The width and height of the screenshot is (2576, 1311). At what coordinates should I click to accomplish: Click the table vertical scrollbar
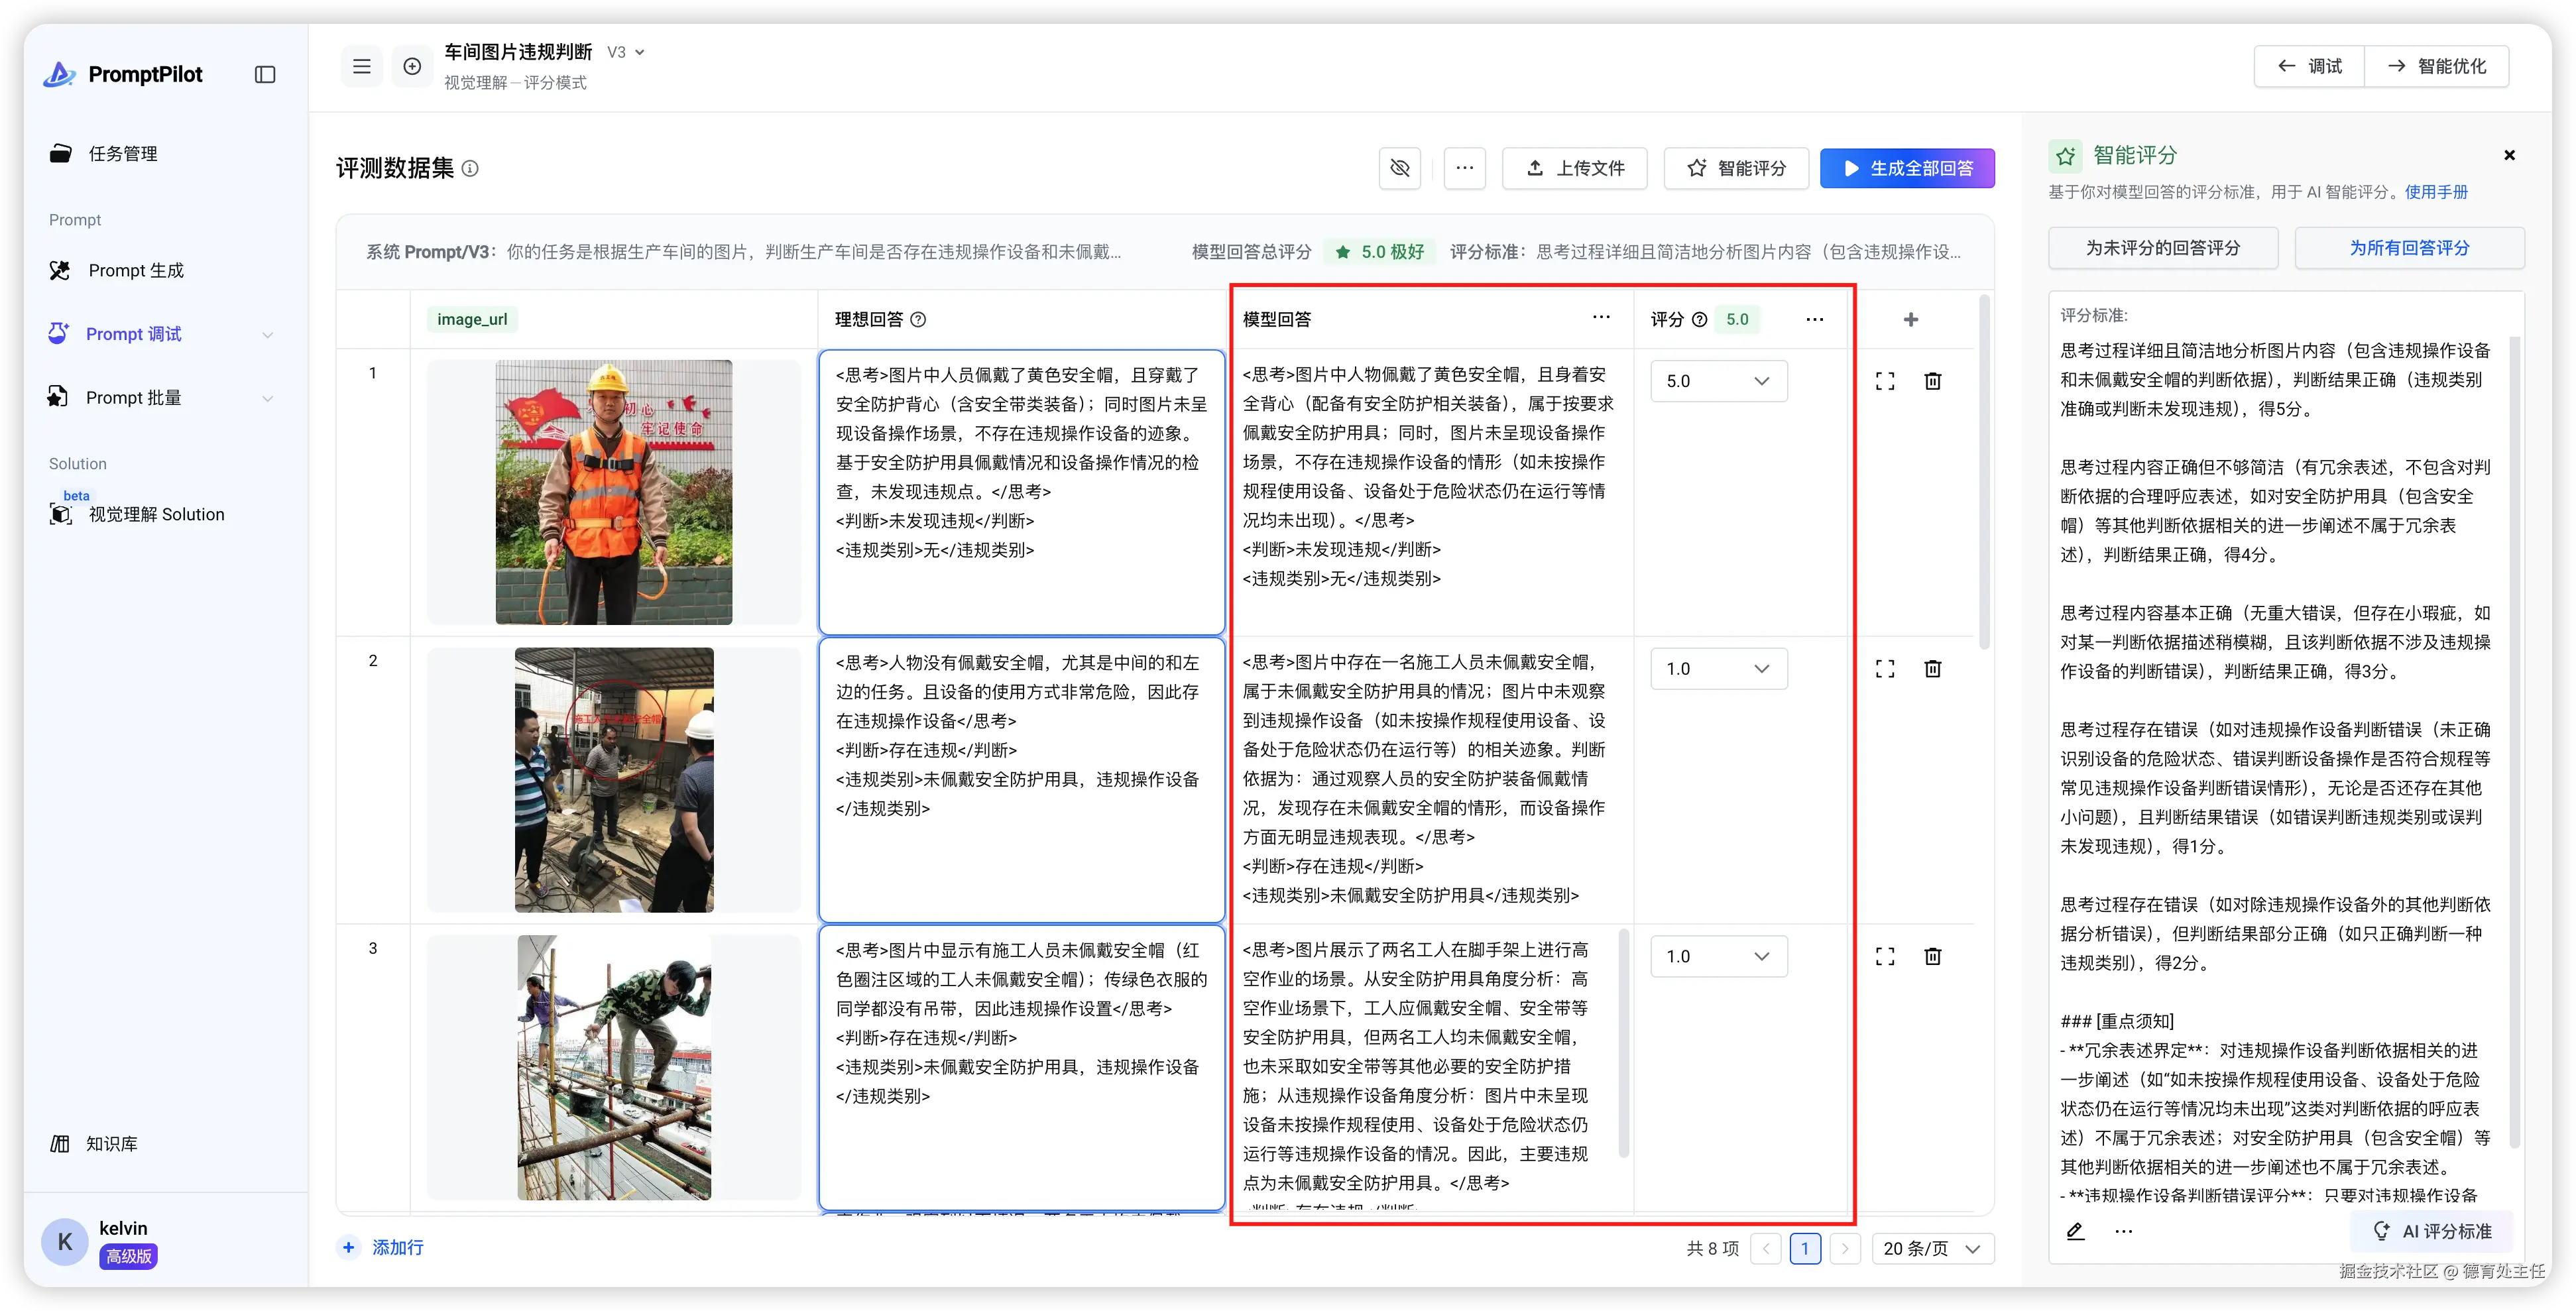(x=1984, y=470)
